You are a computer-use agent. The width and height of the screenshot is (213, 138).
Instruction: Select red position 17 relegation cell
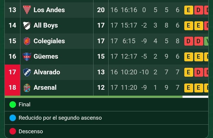click(x=12, y=72)
